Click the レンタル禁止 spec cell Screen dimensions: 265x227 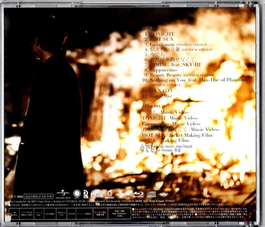[x=101, y=213]
